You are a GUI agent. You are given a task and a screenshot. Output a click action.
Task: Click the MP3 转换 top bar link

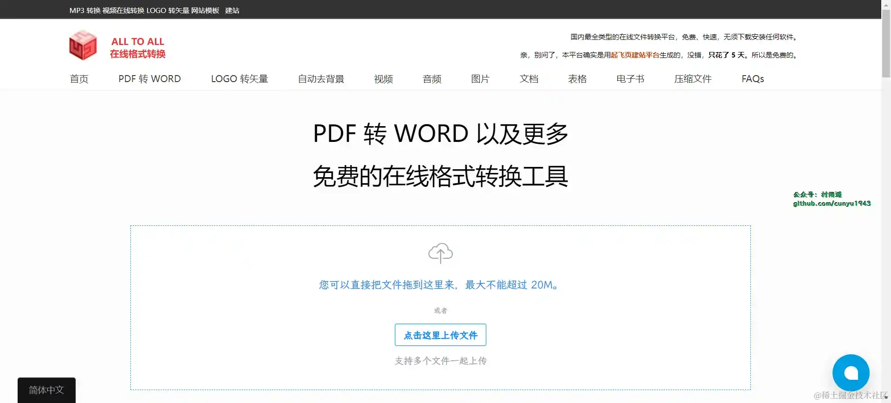pos(85,10)
